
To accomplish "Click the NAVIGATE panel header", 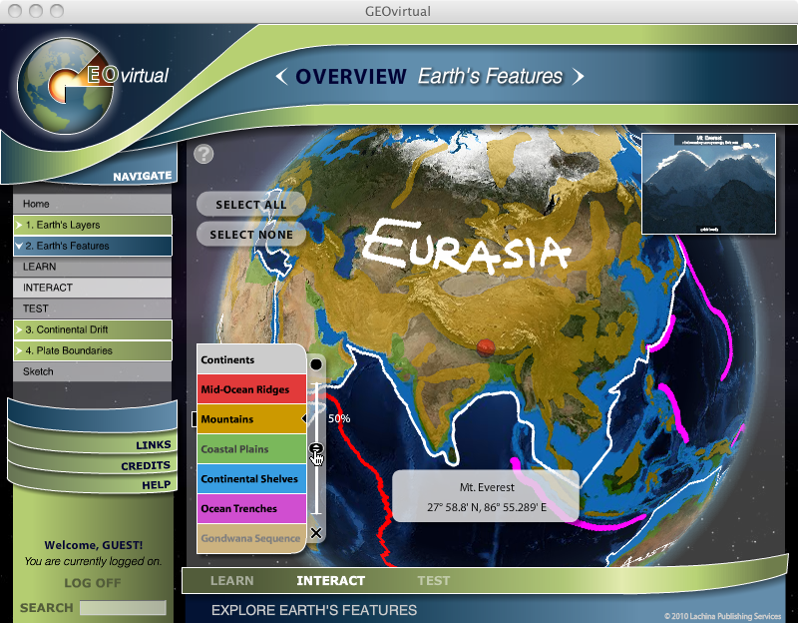I will 142,177.
